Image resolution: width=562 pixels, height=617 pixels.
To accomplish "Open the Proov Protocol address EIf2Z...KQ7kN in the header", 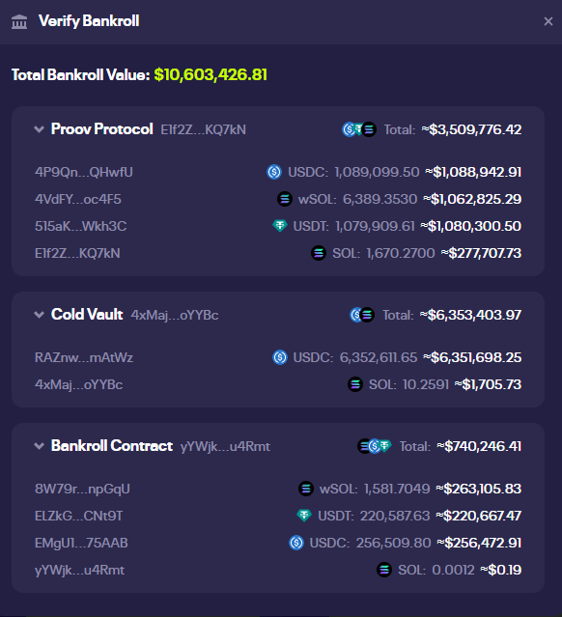I will click(203, 129).
